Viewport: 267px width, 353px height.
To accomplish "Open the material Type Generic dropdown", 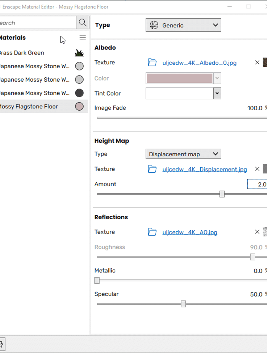I will coord(183,26).
